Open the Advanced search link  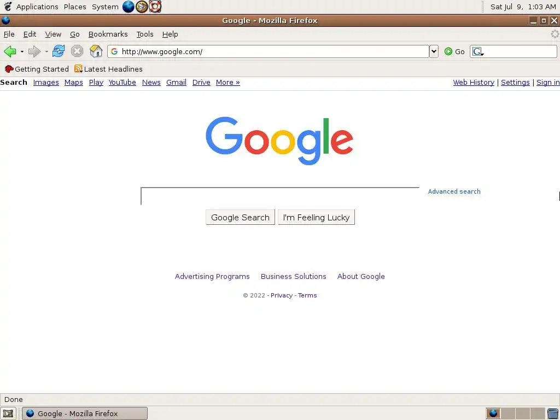pyautogui.click(x=454, y=191)
